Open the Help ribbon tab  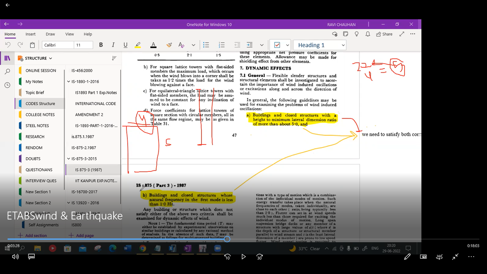(88, 34)
